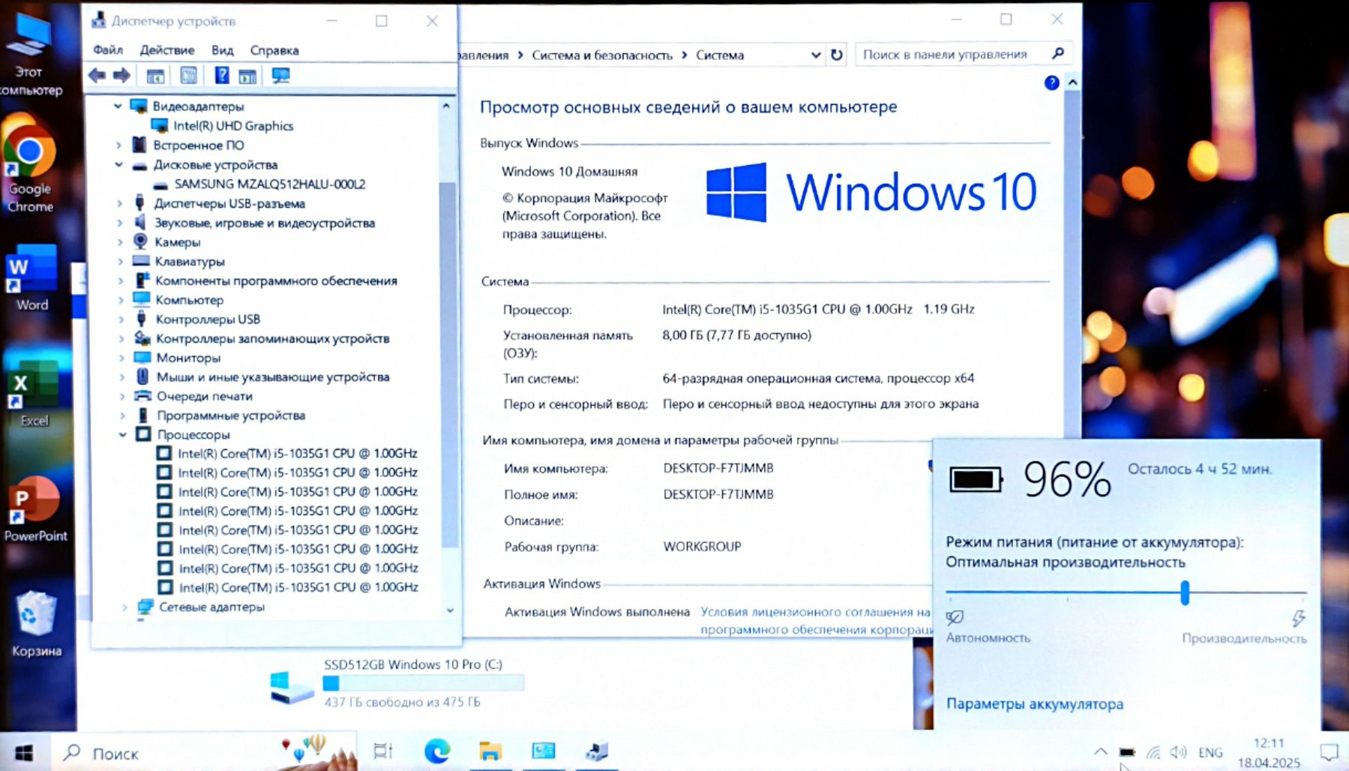Show hidden tray icons chevron

tap(1100, 751)
